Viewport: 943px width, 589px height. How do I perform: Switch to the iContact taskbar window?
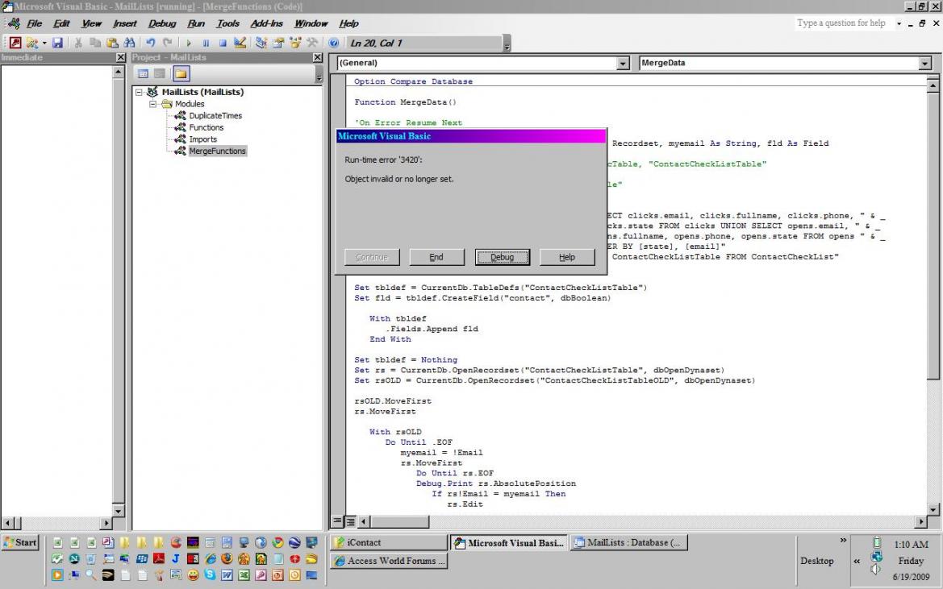[x=389, y=543]
